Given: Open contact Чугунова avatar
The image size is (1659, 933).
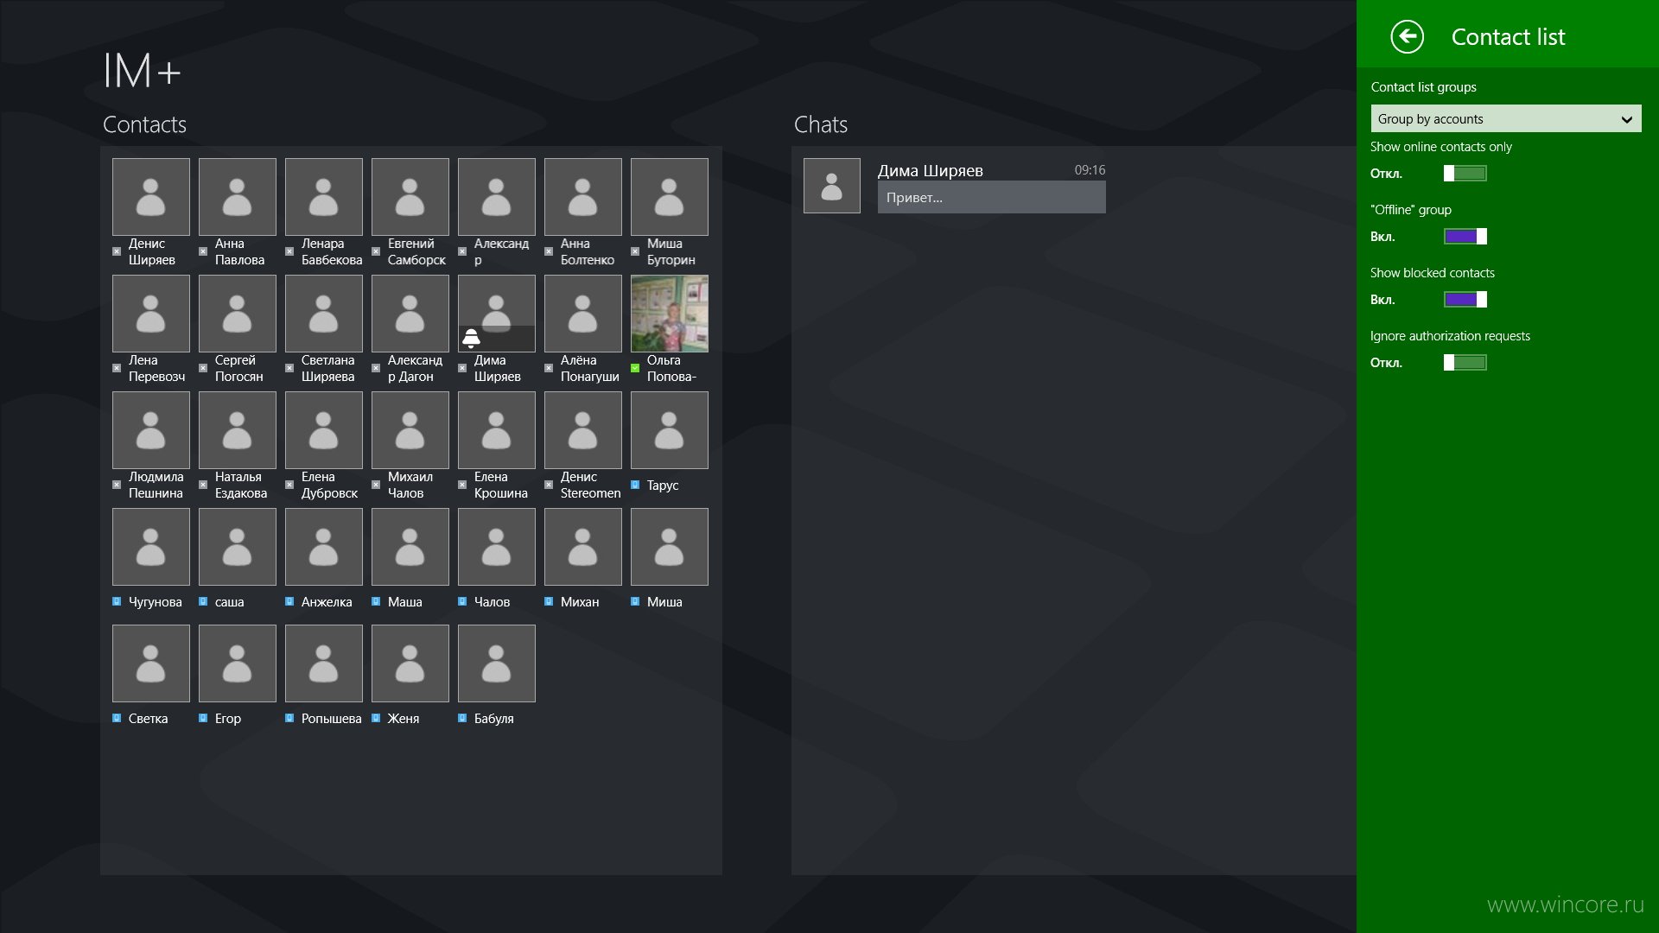Looking at the screenshot, I should 151,547.
